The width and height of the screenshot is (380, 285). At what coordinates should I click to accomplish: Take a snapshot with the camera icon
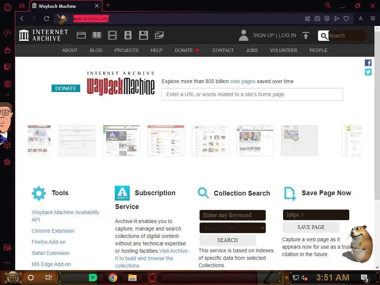point(317,19)
